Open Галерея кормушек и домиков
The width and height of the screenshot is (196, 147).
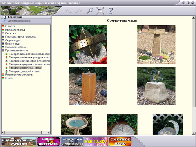29,64
